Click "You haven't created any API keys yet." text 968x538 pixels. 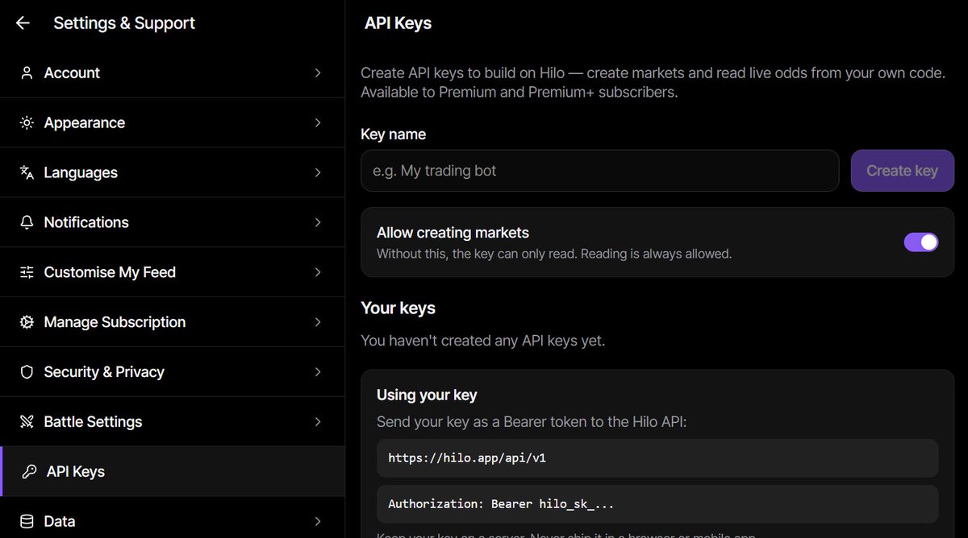(x=482, y=341)
